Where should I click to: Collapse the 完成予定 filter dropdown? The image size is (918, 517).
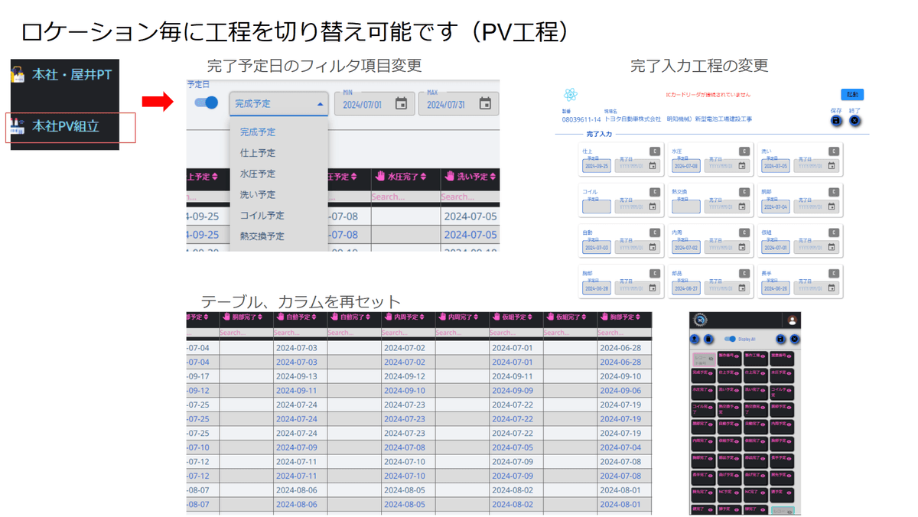[x=320, y=104]
